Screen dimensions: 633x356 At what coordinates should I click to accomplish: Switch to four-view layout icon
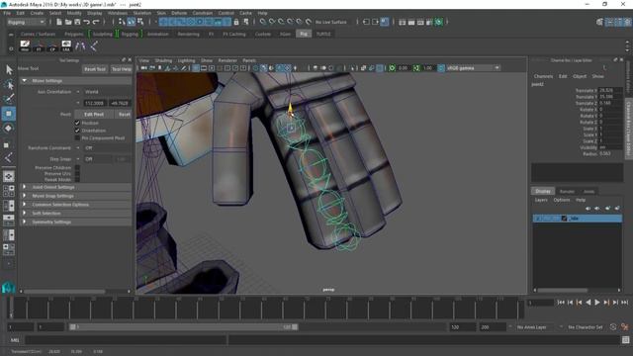(9, 191)
